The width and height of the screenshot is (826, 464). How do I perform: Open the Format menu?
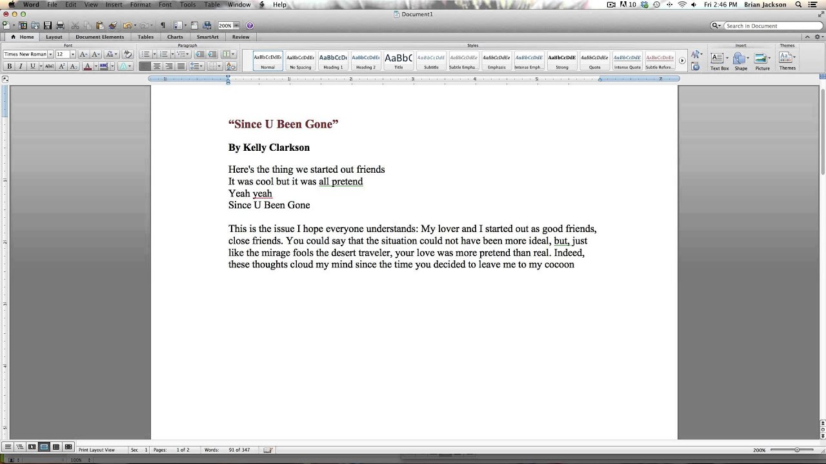tap(141, 5)
